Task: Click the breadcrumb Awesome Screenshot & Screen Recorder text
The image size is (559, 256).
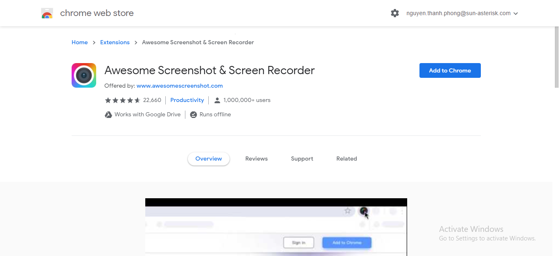Action: click(x=198, y=42)
